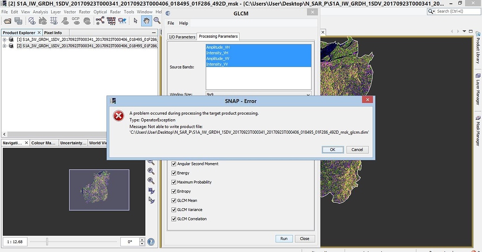The height and width of the screenshot is (252, 482).
Task: Click the Search magnifier icon
Action: click(x=431, y=11)
